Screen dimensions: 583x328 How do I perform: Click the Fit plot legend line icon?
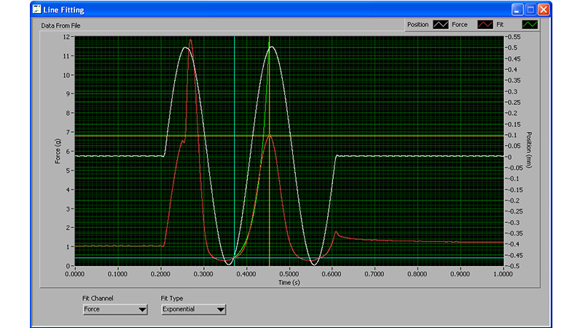pyautogui.click(x=530, y=25)
